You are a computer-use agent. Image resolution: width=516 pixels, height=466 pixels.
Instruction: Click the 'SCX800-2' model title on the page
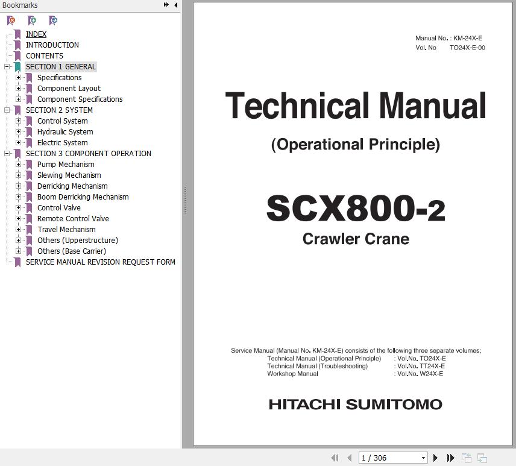(x=356, y=209)
